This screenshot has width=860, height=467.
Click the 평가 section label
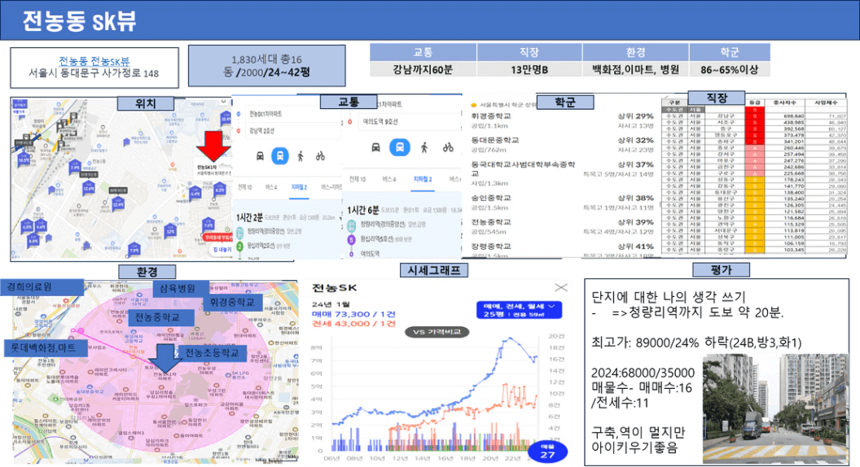coord(722,269)
